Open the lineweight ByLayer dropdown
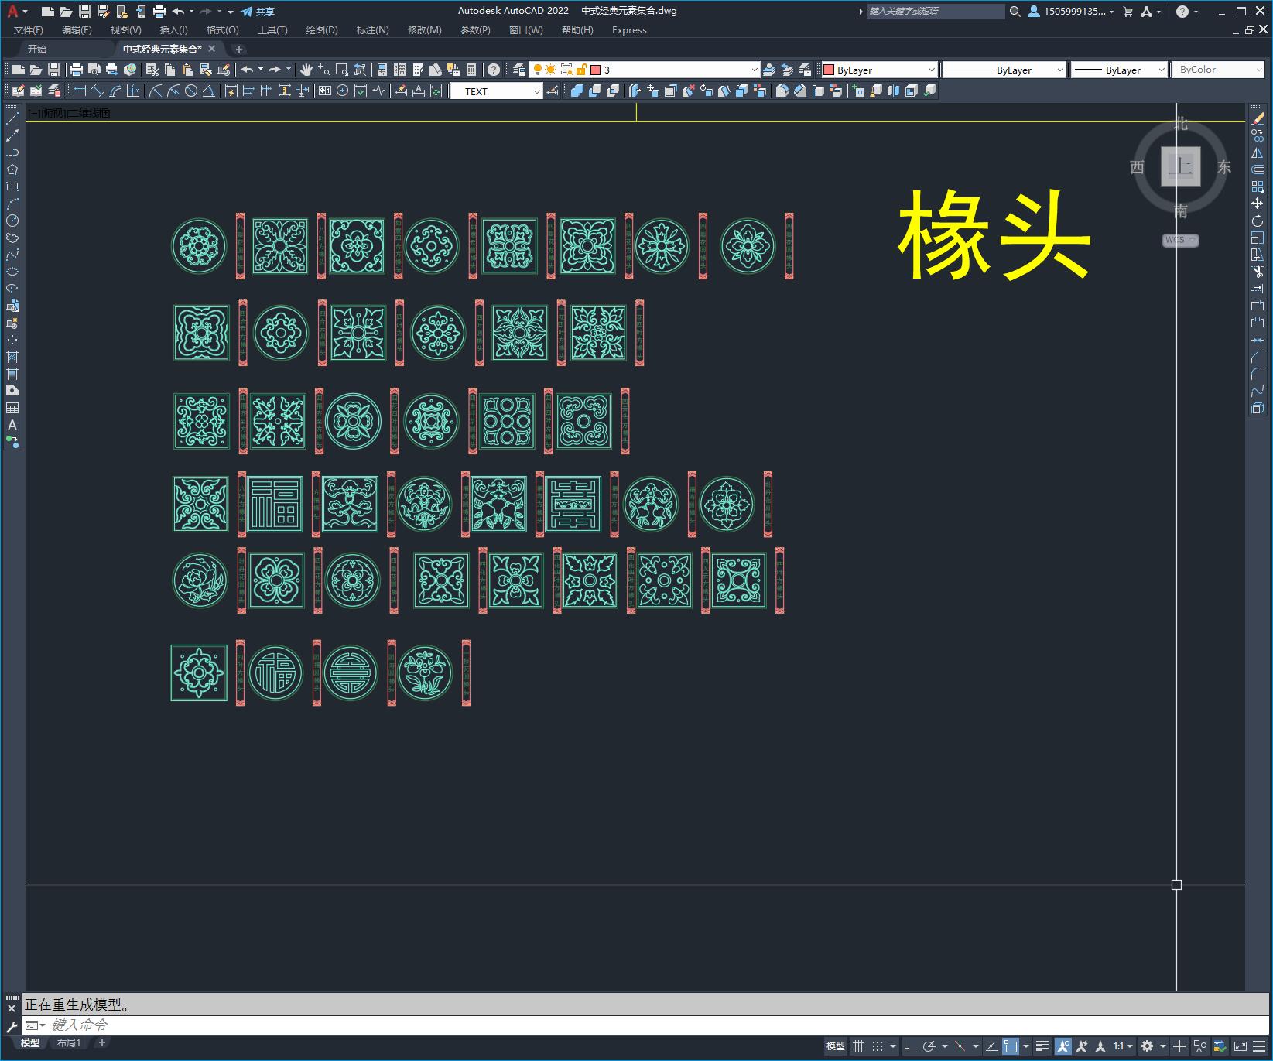The width and height of the screenshot is (1273, 1061). point(1119,70)
